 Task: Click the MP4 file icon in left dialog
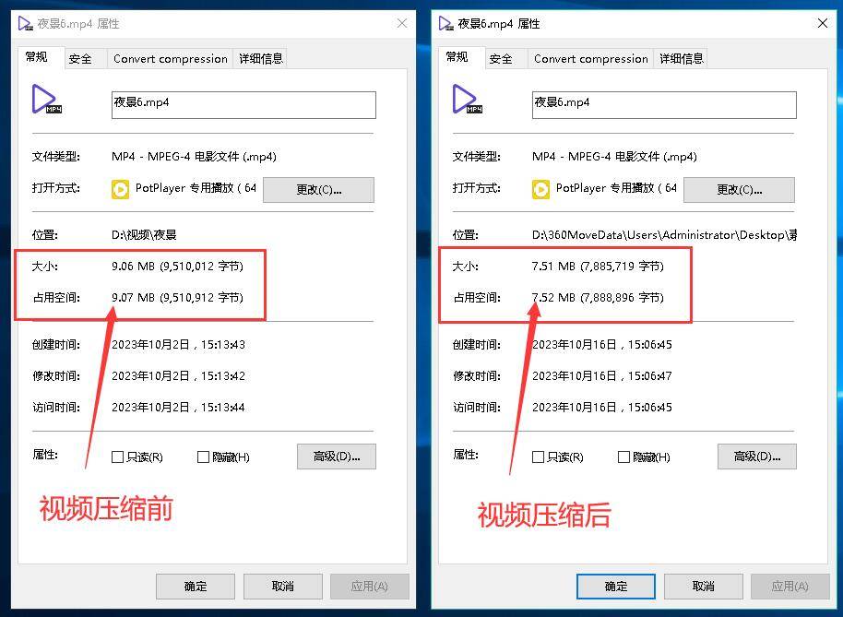(46, 100)
